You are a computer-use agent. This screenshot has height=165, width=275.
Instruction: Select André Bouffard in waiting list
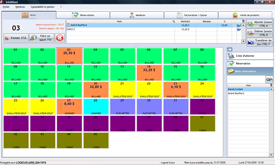[248, 93]
